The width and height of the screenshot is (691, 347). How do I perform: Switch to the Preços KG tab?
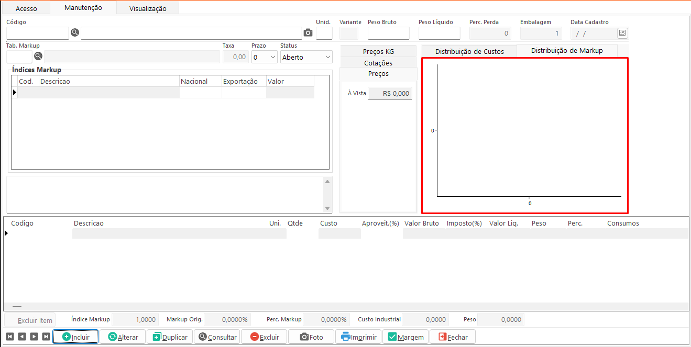tap(378, 51)
